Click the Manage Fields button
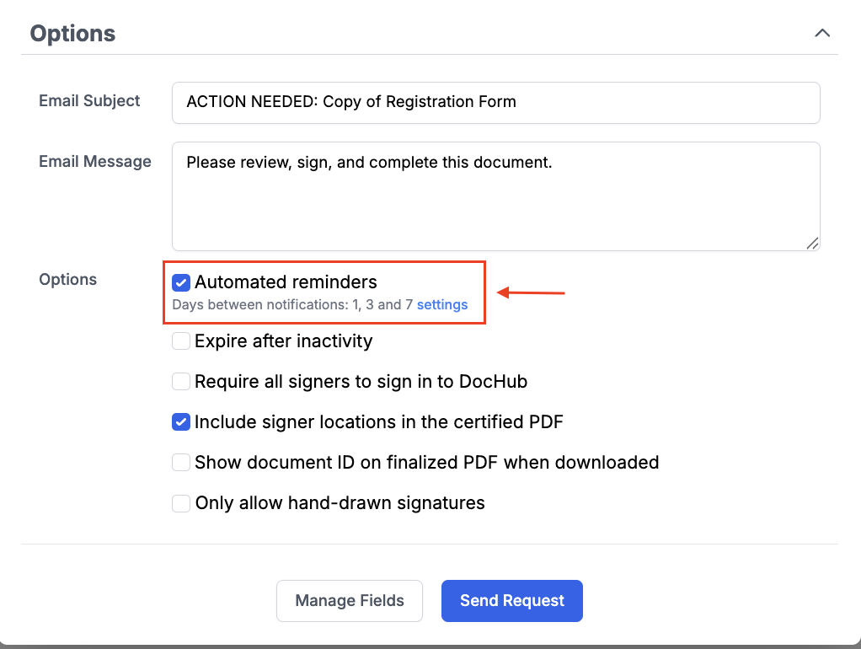 (350, 601)
